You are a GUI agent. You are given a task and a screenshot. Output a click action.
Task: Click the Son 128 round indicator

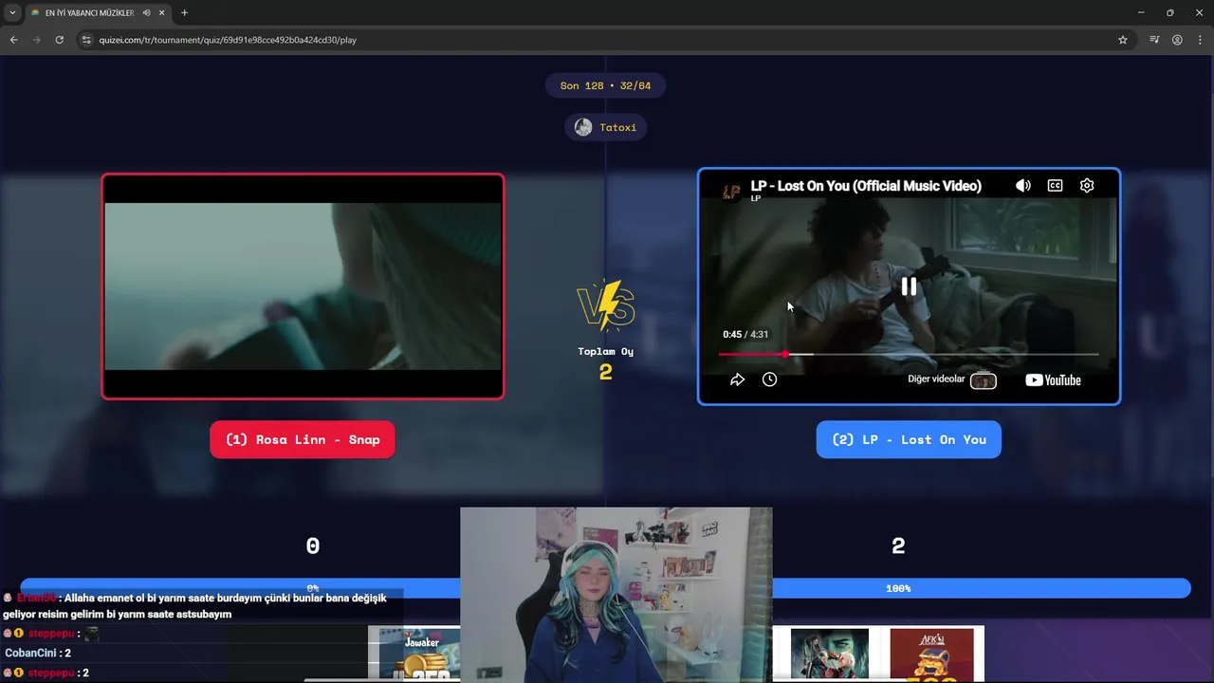tap(605, 85)
